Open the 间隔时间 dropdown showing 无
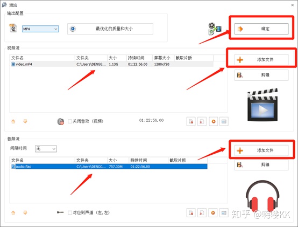The height and width of the screenshot is (227, 298). tap(46, 149)
